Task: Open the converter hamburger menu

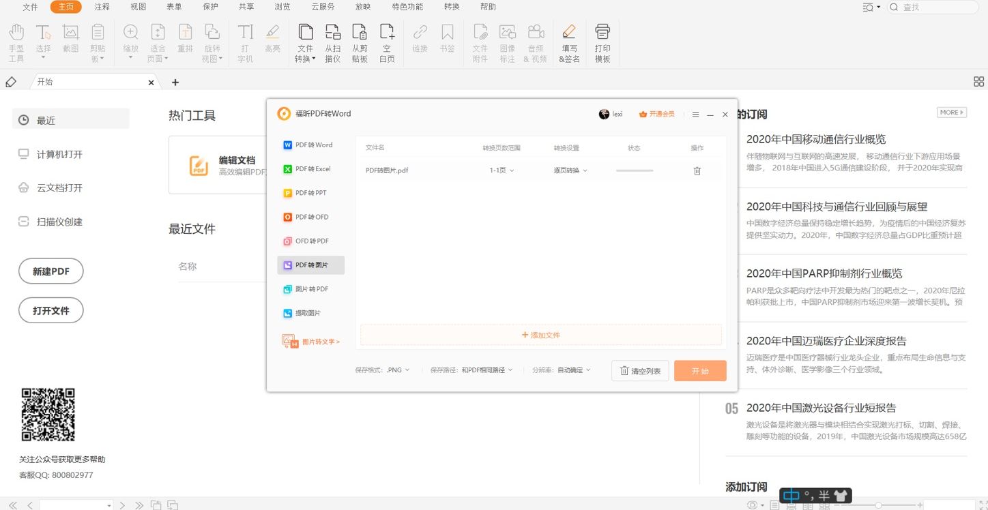Action: pos(695,115)
